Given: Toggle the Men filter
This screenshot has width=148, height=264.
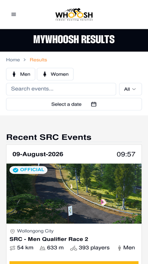Looking at the screenshot, I should [x=21, y=74].
